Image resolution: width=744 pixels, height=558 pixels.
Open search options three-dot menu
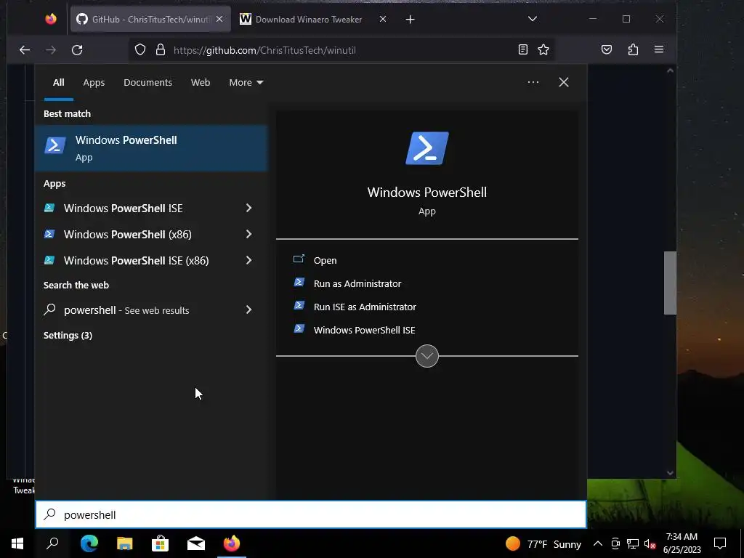click(x=533, y=82)
